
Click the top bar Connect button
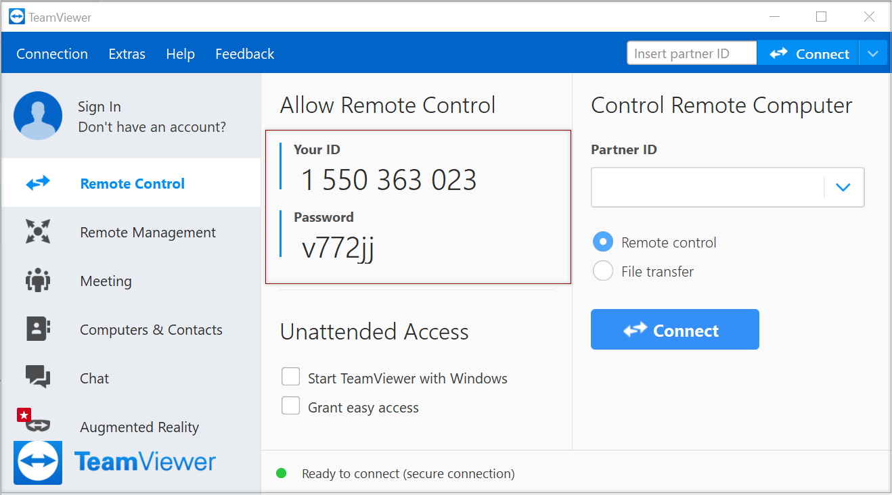(808, 53)
